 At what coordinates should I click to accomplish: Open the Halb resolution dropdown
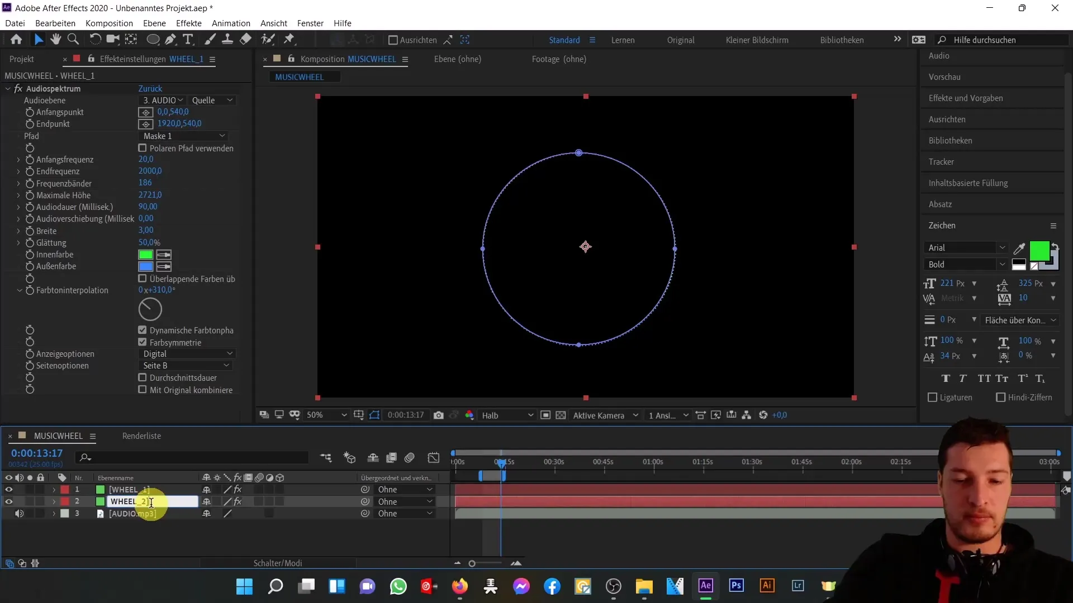[x=507, y=415]
